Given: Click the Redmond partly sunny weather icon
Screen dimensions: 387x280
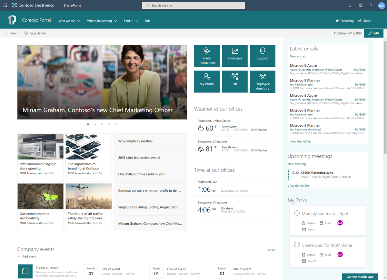Looking at the screenshot, I should click(x=201, y=128).
